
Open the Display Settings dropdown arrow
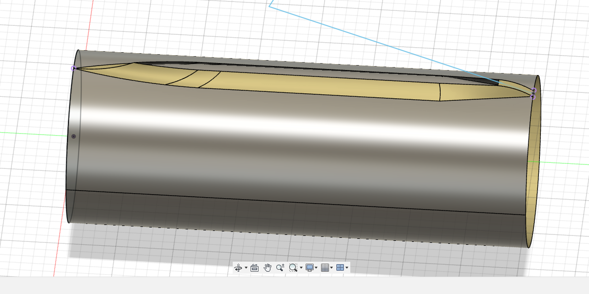pyautogui.click(x=317, y=268)
